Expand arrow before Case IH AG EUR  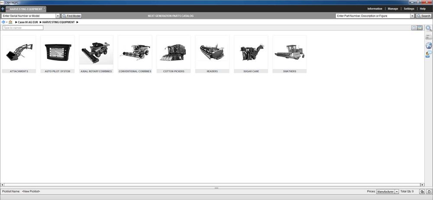16,22
